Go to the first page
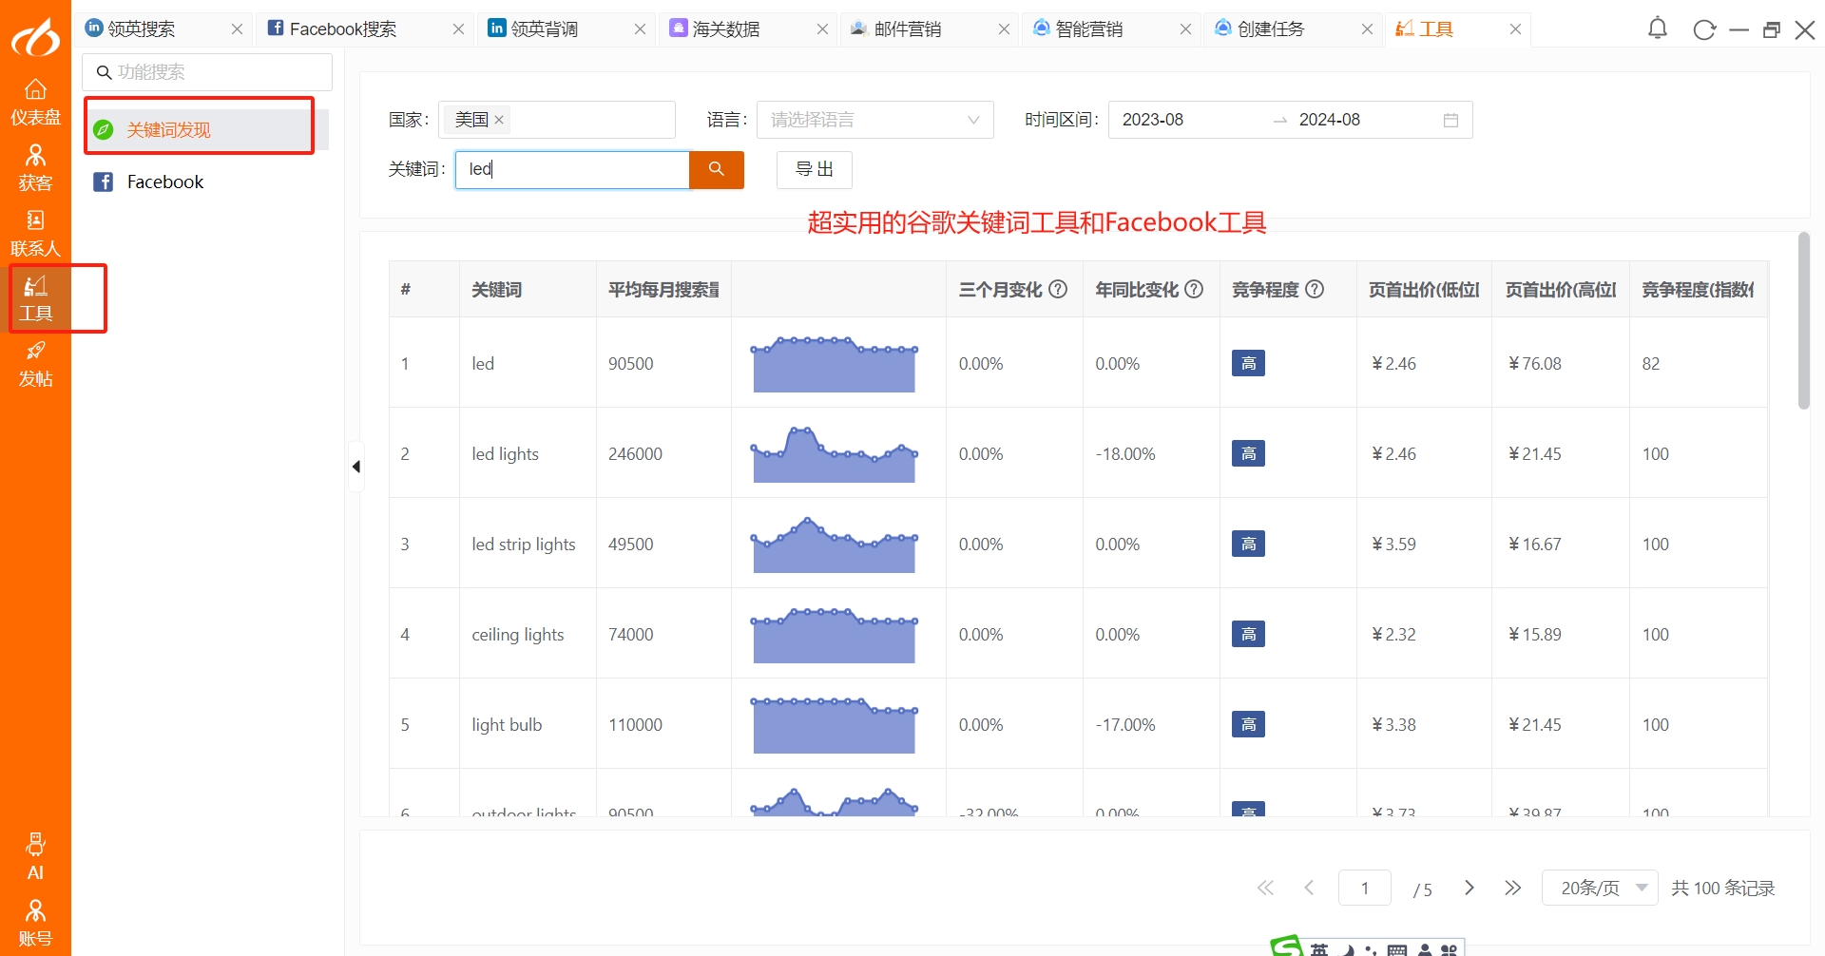This screenshot has width=1825, height=956. 1265,888
